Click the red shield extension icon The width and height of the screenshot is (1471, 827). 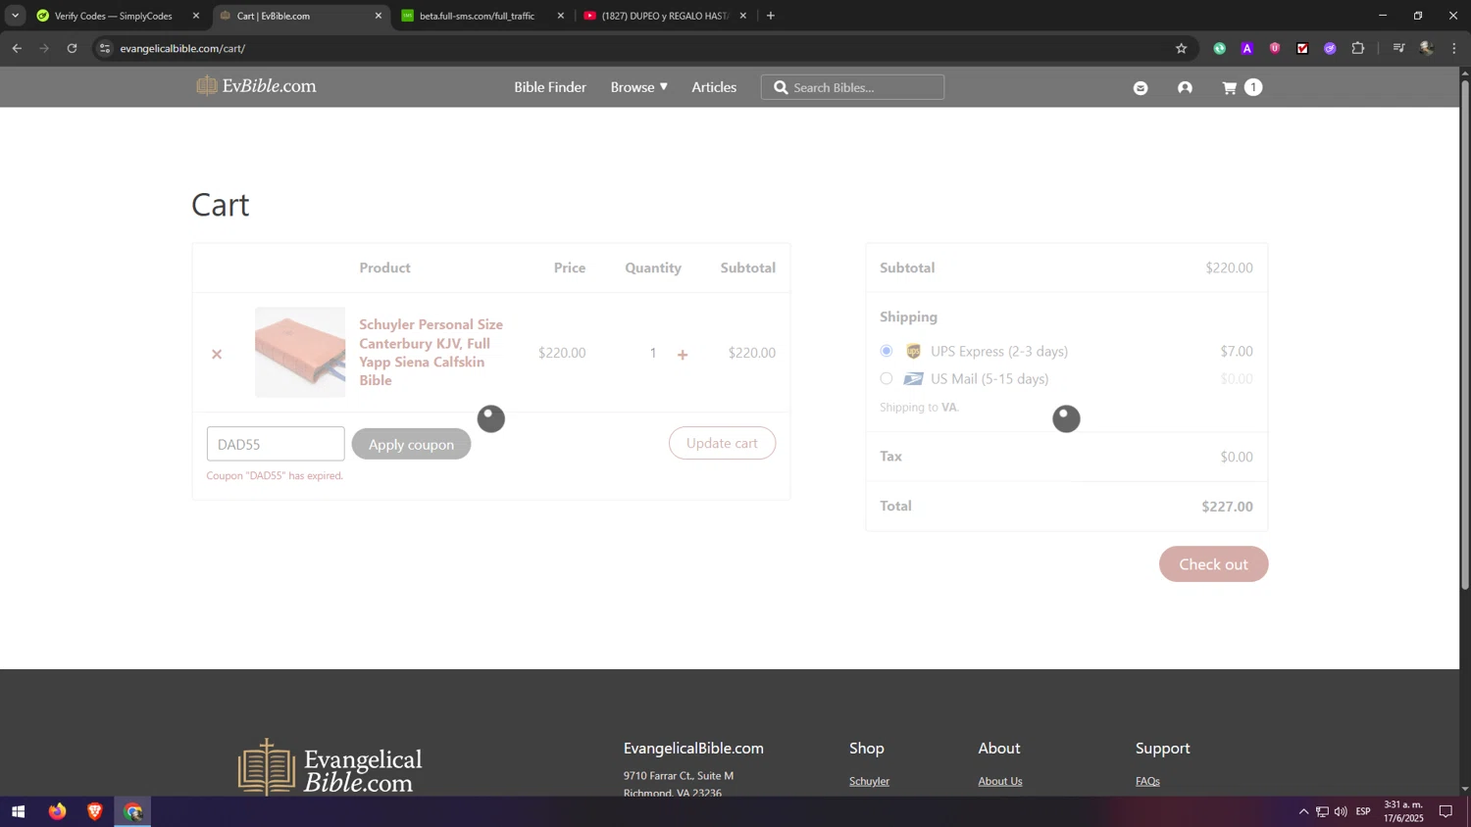[x=1275, y=48]
